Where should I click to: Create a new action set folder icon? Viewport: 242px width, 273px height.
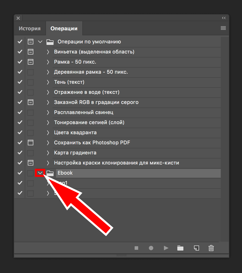[x=180, y=248]
